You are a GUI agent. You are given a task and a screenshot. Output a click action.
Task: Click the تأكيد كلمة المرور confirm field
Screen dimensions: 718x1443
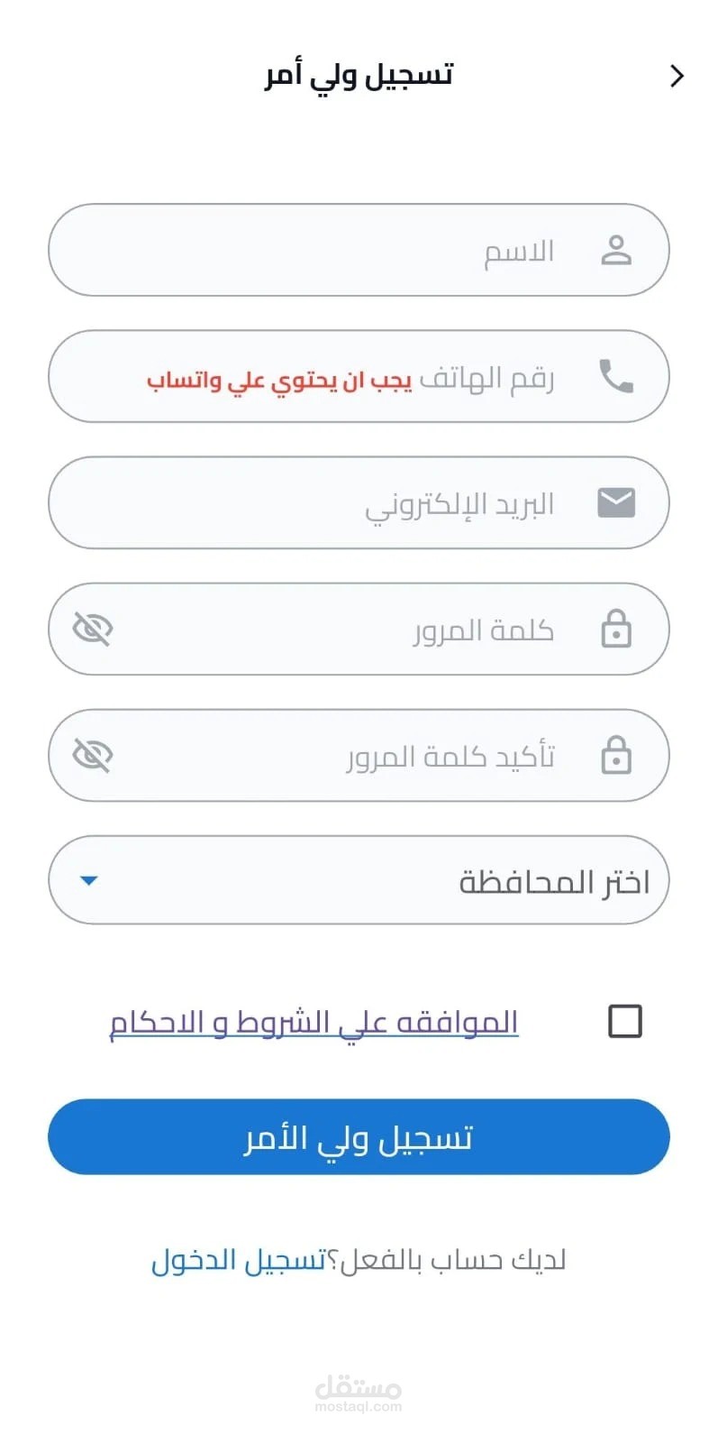click(x=359, y=755)
